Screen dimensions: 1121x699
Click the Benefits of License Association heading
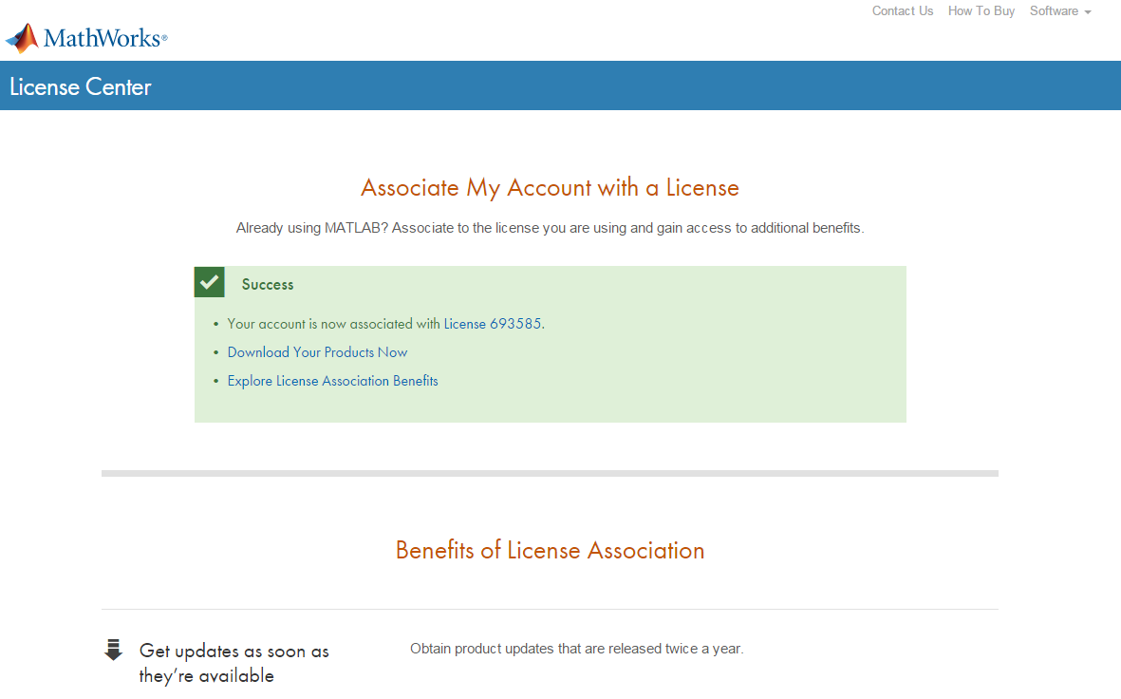tap(550, 550)
